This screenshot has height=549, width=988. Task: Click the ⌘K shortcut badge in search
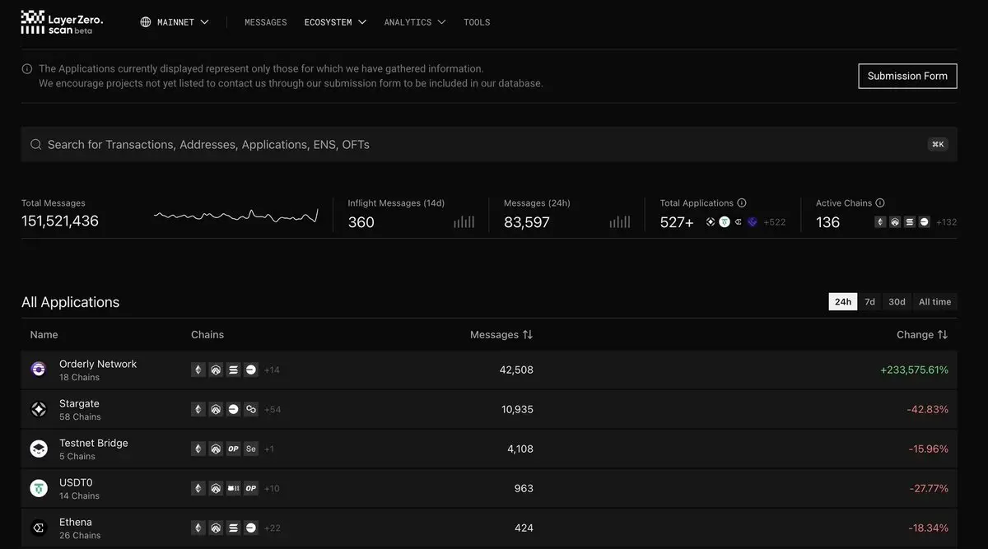[x=938, y=144]
